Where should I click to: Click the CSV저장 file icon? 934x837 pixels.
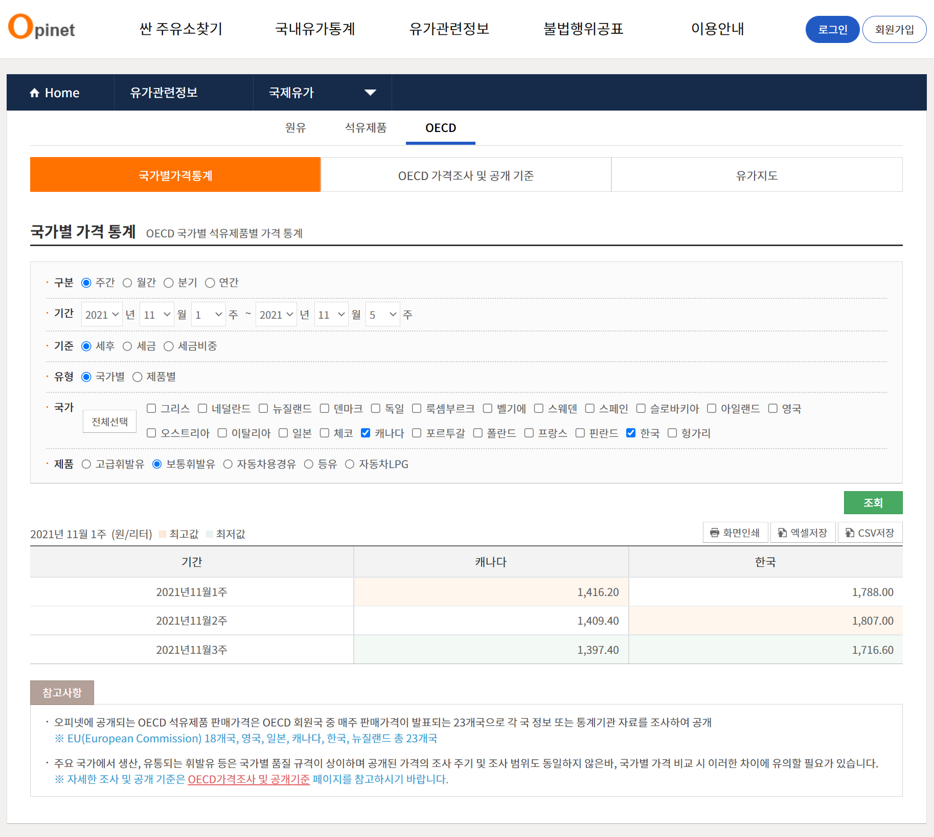click(x=849, y=533)
